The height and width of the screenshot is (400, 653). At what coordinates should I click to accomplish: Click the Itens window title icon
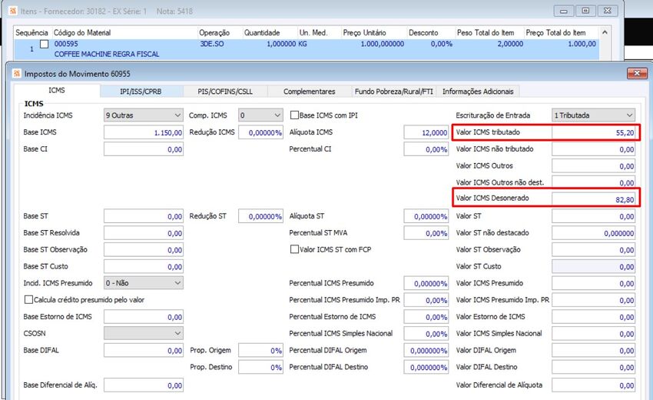coord(13,12)
